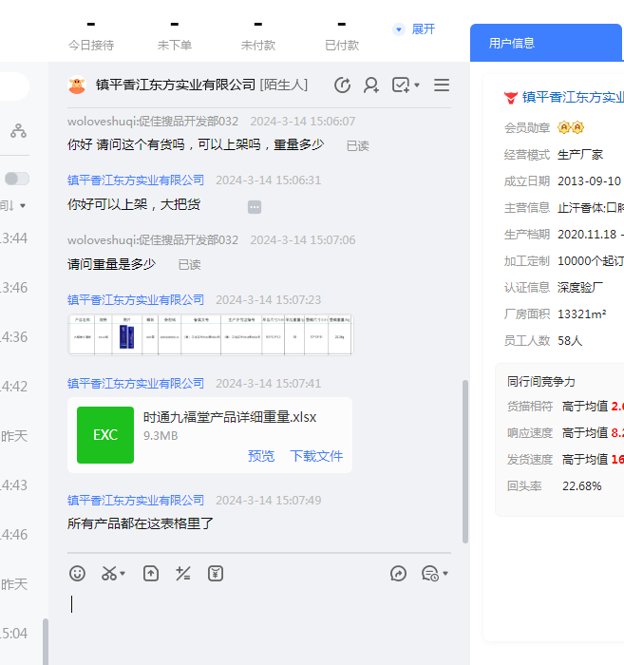Viewport: 624px width, 665px height.
Task: Open the calculator icon in chat toolbar
Action: pos(183,574)
